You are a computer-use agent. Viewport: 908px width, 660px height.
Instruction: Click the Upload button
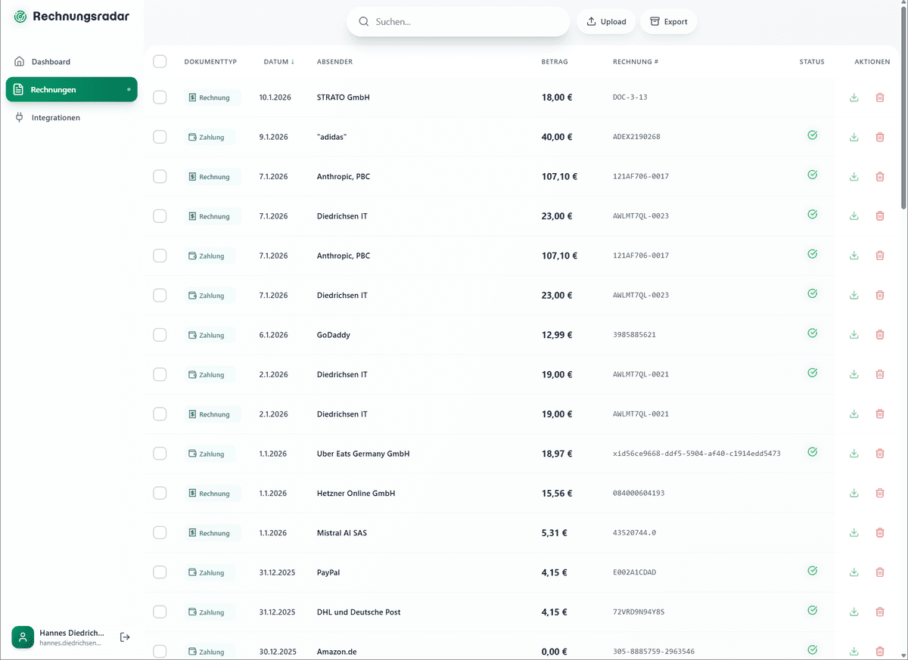point(605,21)
